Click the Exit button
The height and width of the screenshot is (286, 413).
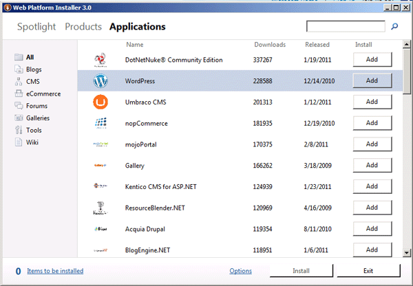[368, 271]
